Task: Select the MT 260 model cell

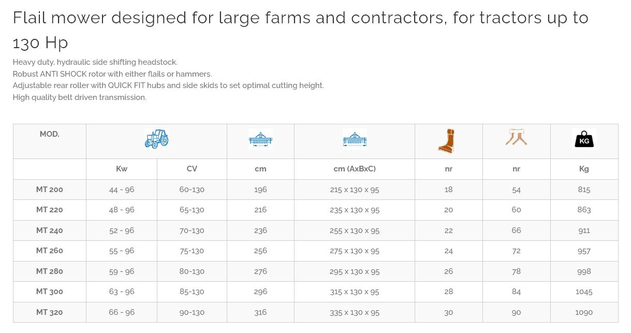Action: 50,251
